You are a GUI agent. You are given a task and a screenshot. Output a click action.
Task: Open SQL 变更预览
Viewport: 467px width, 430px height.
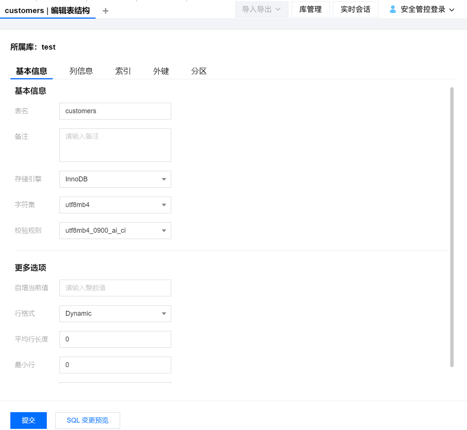coord(88,420)
